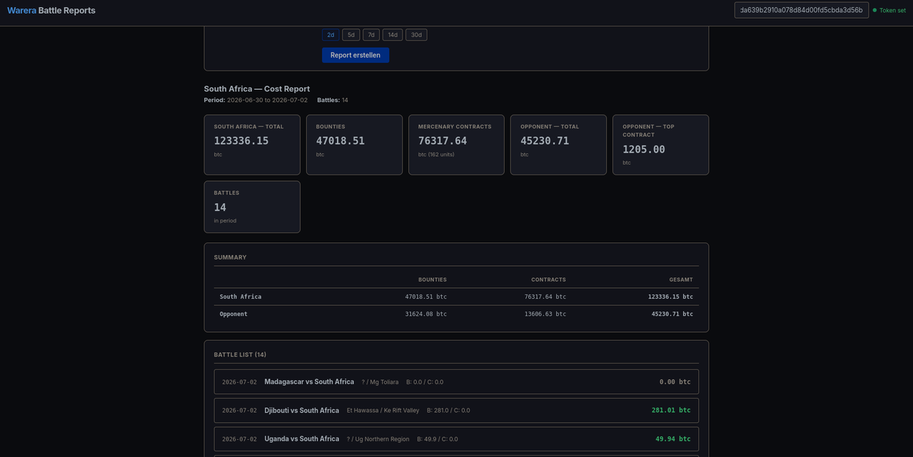Click the Report erstellen button
This screenshot has width=913, height=457.
[x=355, y=55]
